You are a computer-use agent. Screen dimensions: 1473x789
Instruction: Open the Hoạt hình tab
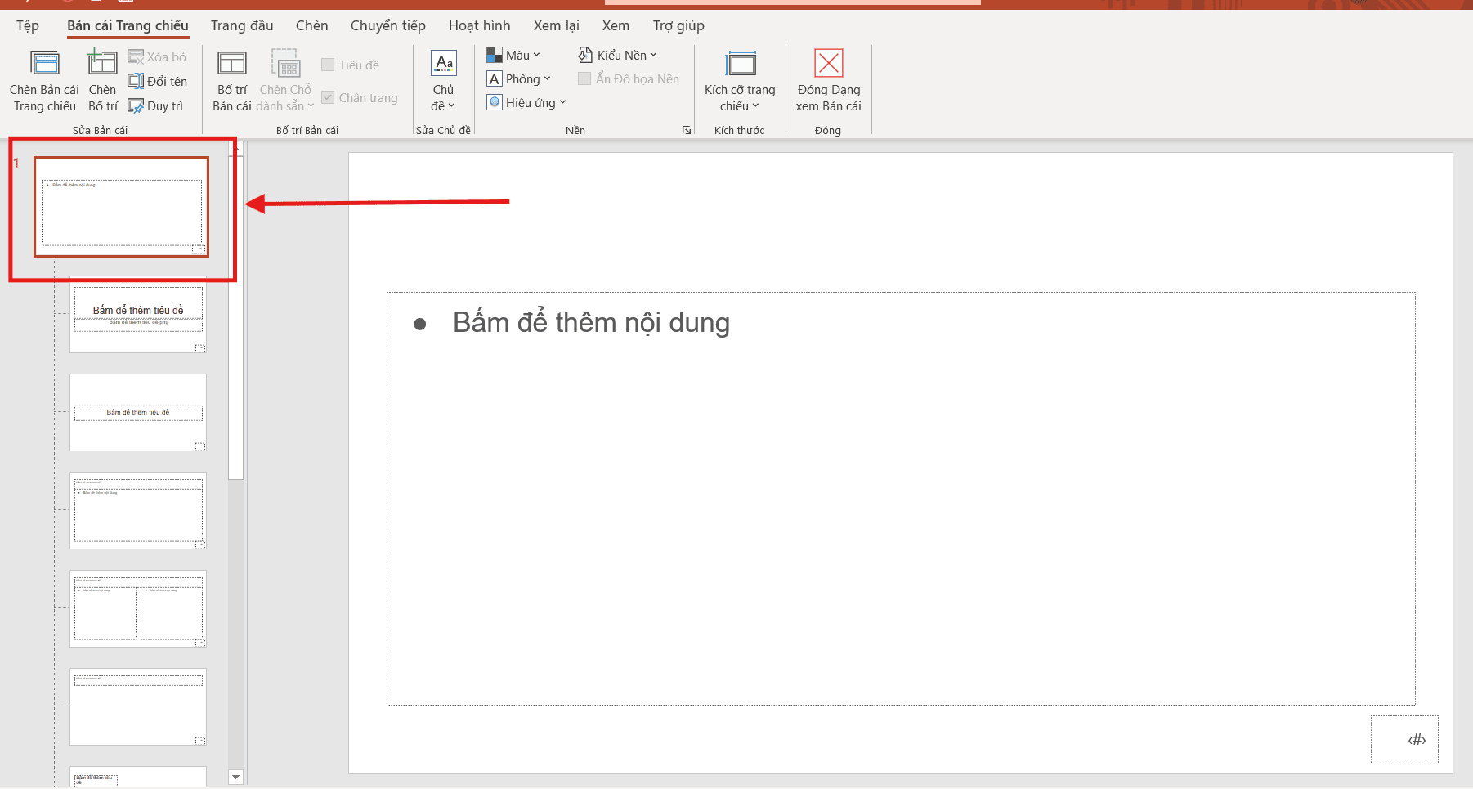[479, 25]
